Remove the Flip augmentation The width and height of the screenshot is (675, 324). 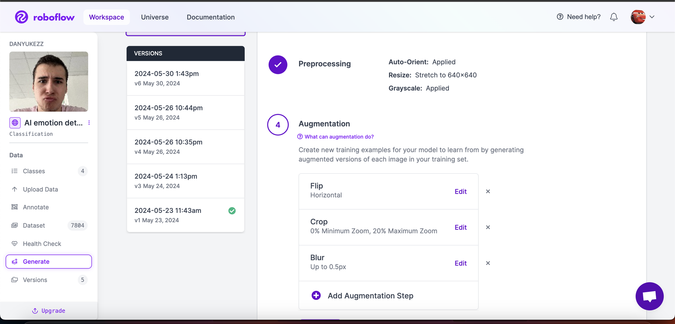click(488, 192)
